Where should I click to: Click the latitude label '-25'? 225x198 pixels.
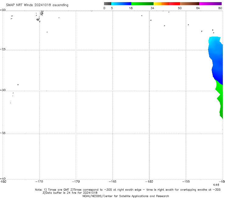[3, 49]
